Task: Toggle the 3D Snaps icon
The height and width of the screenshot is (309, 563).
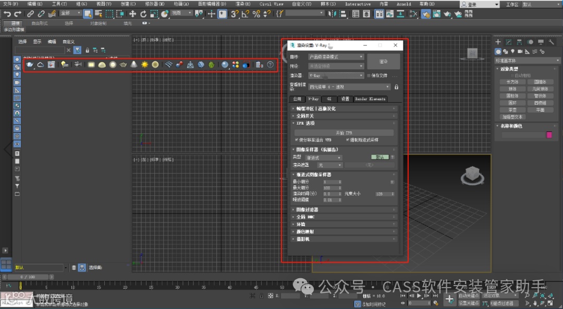Action: click(x=235, y=14)
